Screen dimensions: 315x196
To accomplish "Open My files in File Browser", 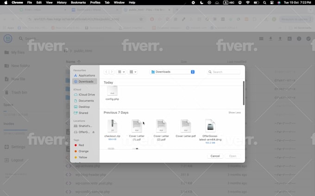I will coord(14,53).
